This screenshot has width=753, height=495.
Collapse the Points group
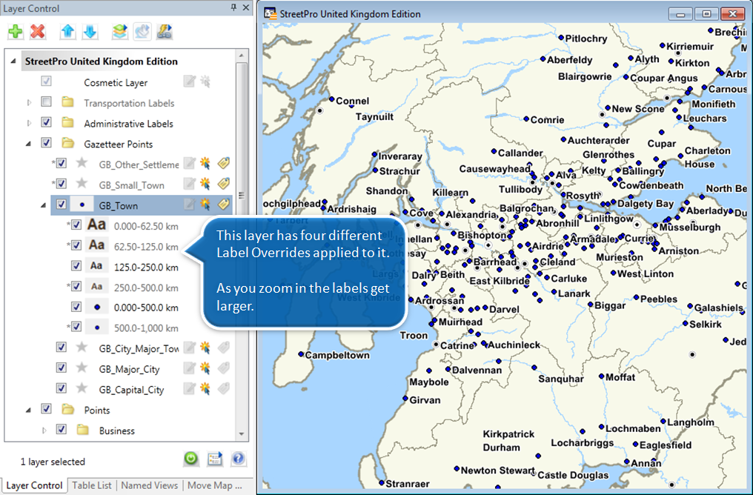pos(28,410)
